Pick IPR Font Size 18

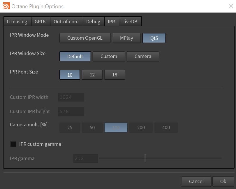(x=115, y=75)
